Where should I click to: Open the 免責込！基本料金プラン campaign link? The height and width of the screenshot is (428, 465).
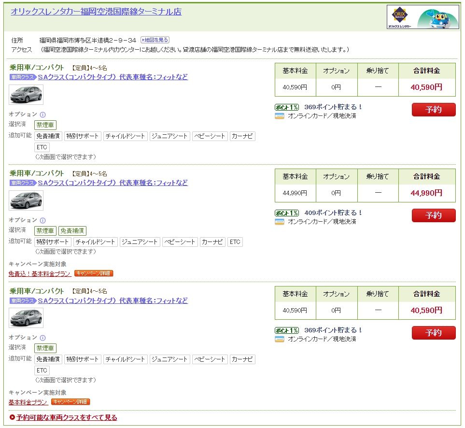40,273
